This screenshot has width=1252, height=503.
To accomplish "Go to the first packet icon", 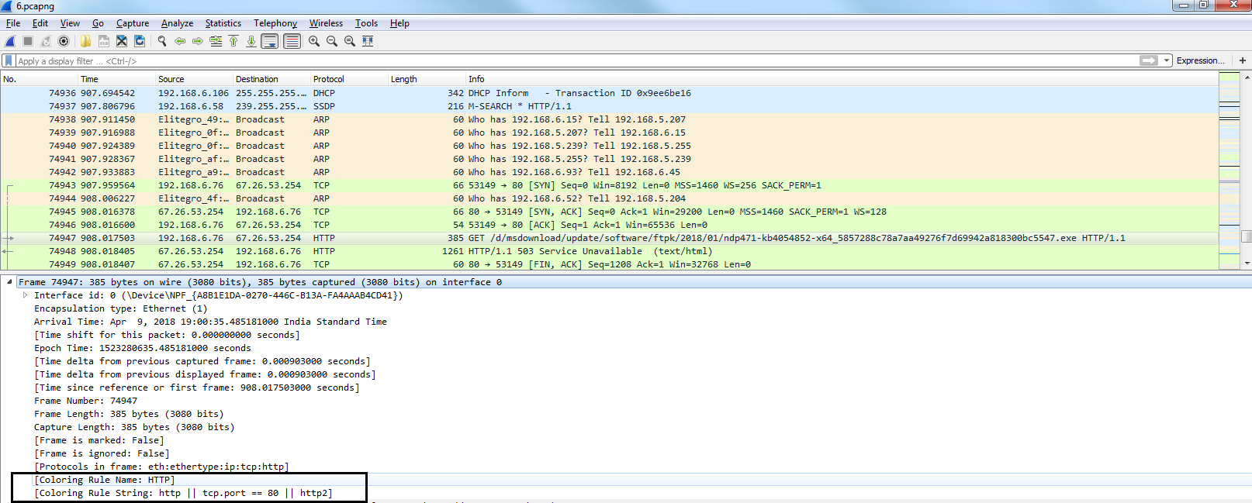I will (233, 41).
